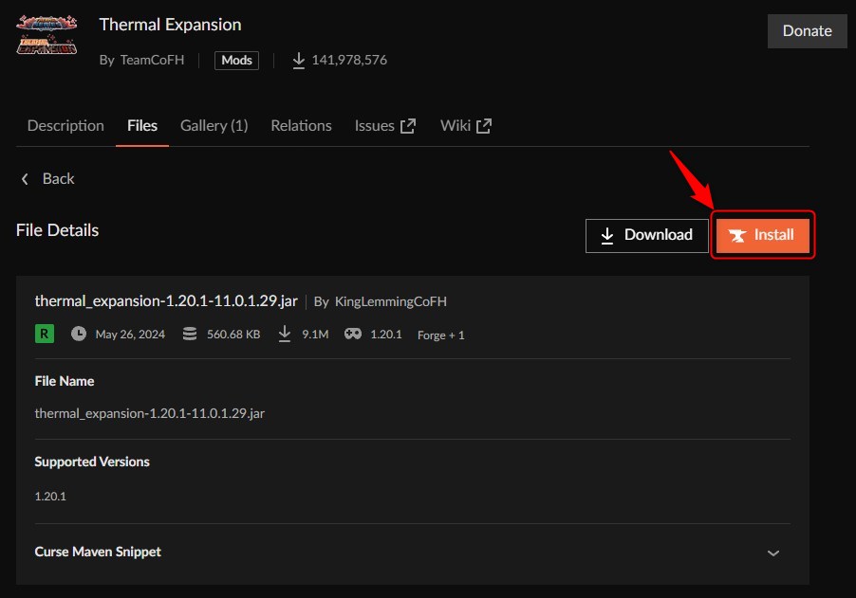Open the Wiki tab
The width and height of the screenshot is (856, 598).
pyautogui.click(x=466, y=126)
